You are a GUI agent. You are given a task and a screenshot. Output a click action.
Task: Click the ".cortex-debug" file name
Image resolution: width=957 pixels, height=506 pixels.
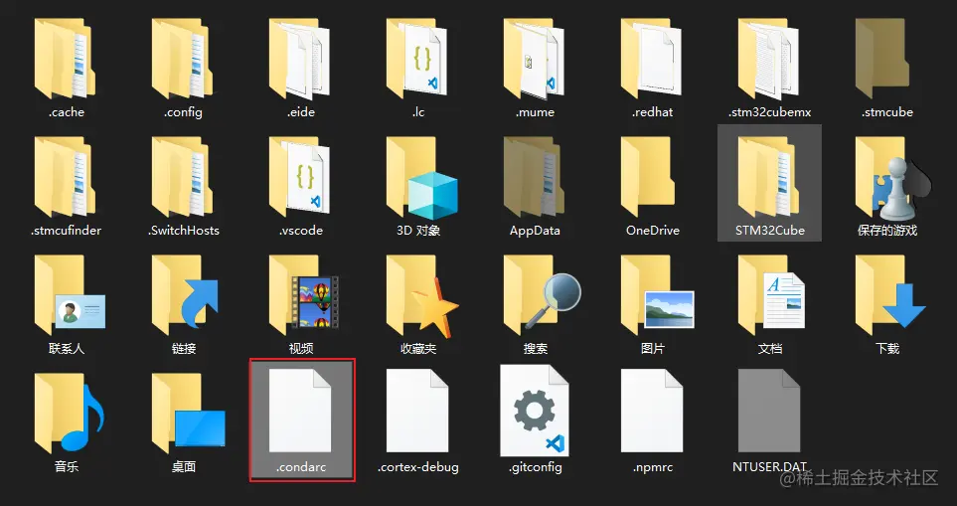418,467
